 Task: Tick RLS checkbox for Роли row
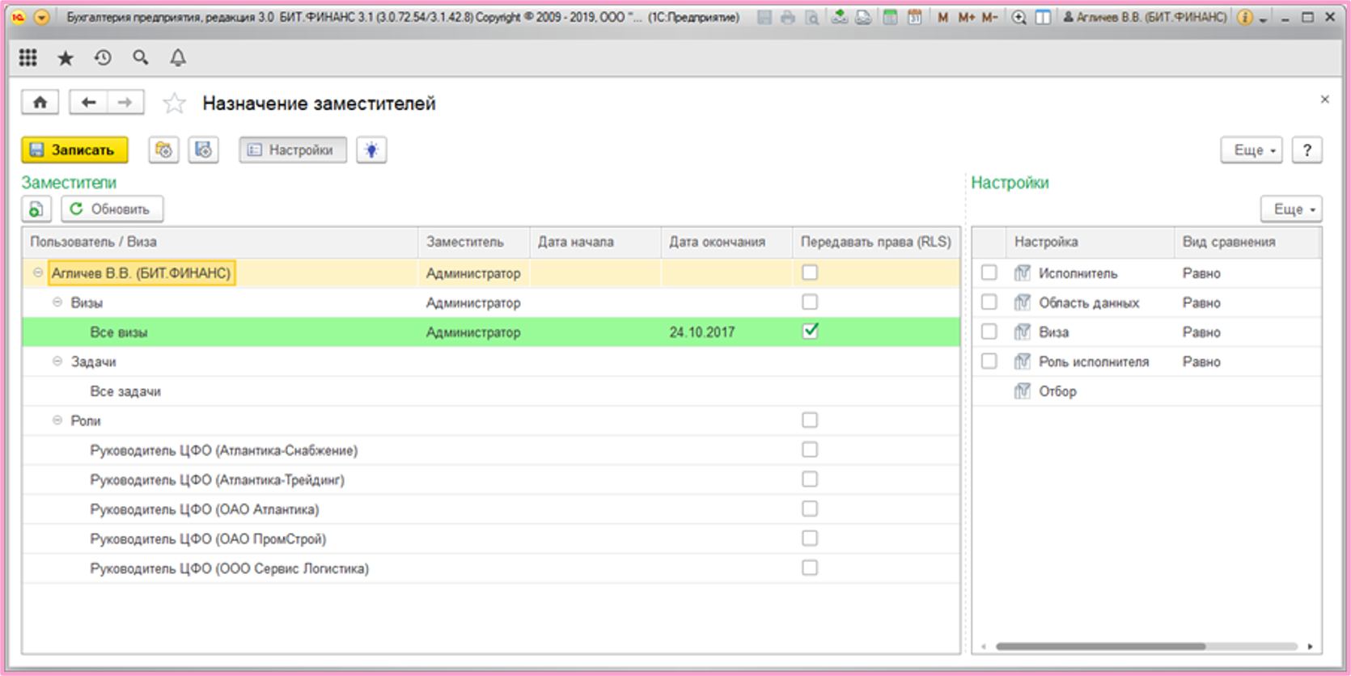tap(810, 420)
